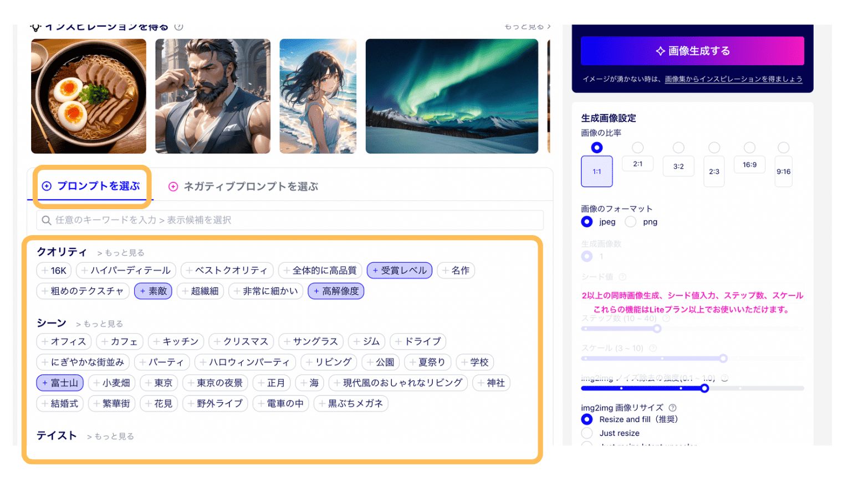Select the 2:3 aspect ratio radio
The height and width of the screenshot is (478, 848).
pos(714,148)
